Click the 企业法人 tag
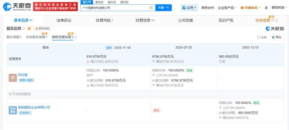Screen dimensions: 289x130 [x=25, y=113]
